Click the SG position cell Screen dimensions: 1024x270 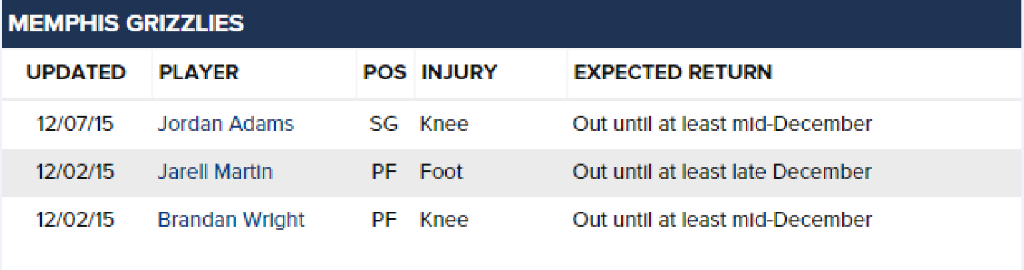384,124
